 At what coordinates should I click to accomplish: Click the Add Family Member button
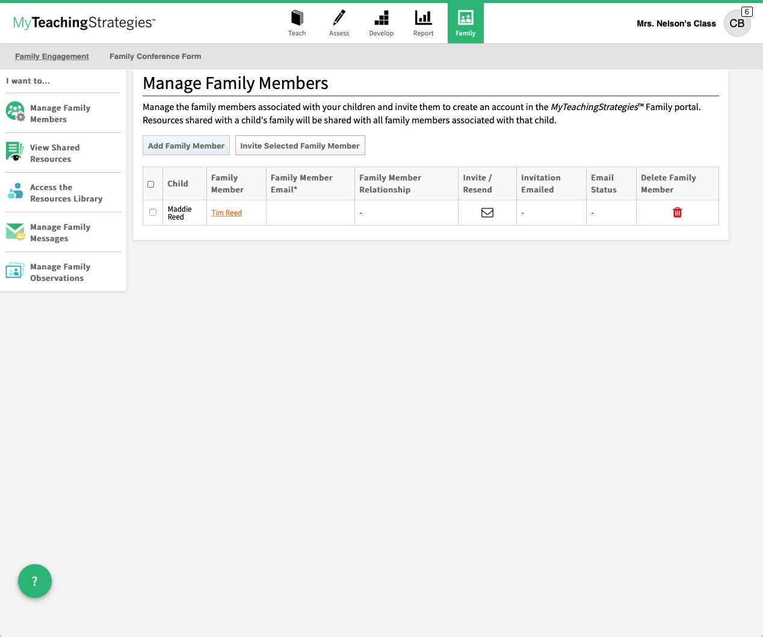pos(185,145)
